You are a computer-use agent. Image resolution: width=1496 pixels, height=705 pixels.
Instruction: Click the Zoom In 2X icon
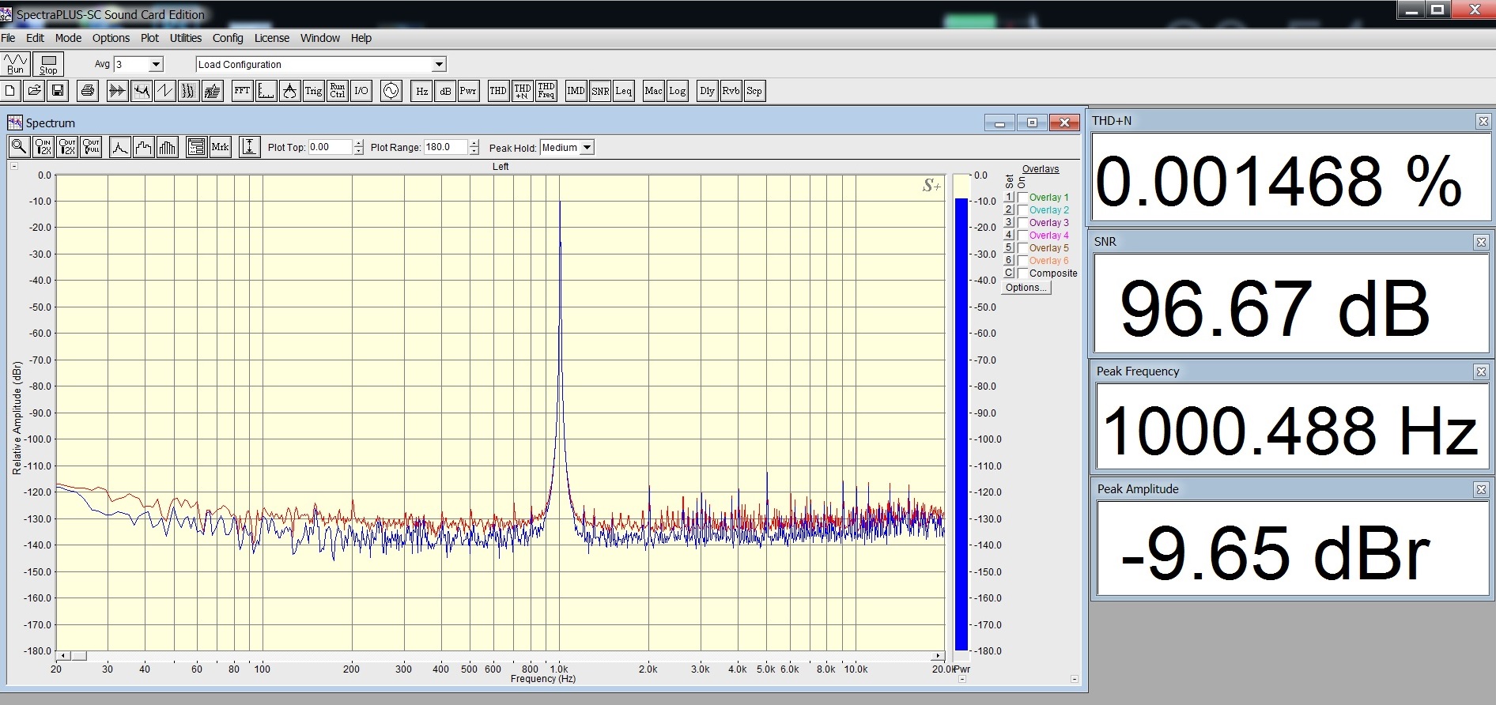43,147
